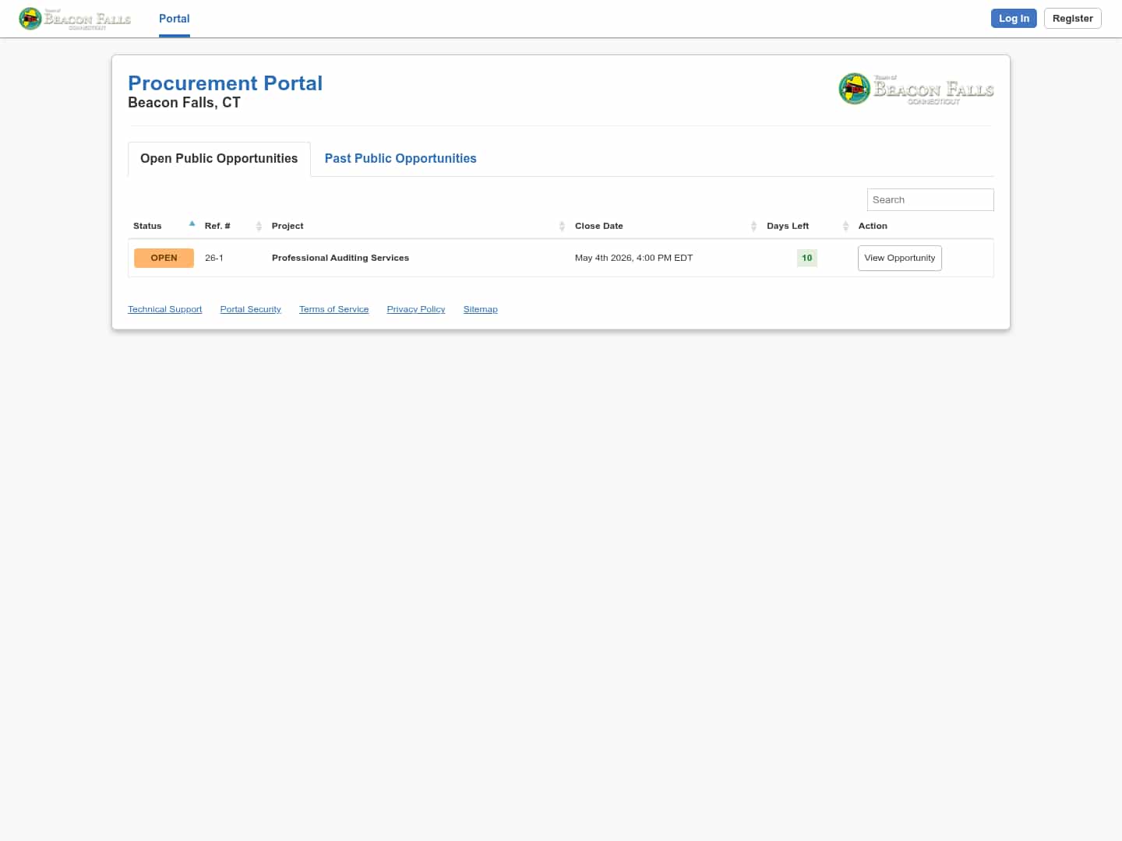The image size is (1122, 841).
Task: Go to the Sitemap link
Action: 480,310
